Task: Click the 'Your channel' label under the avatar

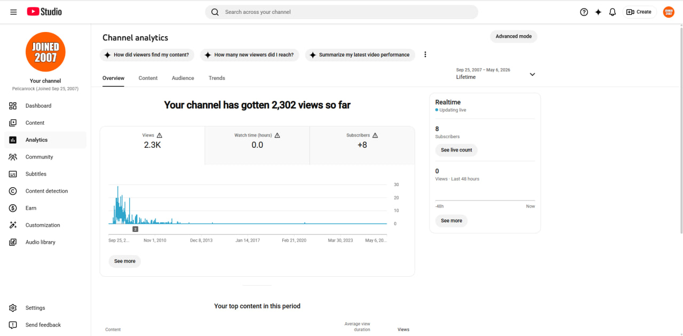Action: (x=45, y=81)
